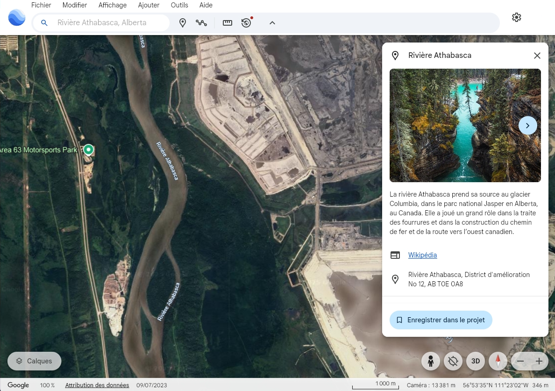555x391 pixels.
Task: Open the historical imagery tool
Action: 246,22
